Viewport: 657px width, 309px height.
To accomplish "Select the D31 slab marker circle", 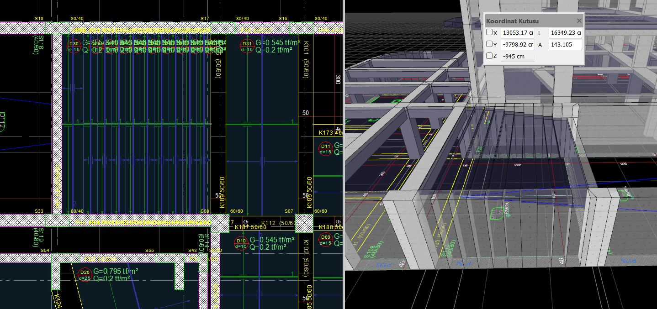I will (x=247, y=46).
